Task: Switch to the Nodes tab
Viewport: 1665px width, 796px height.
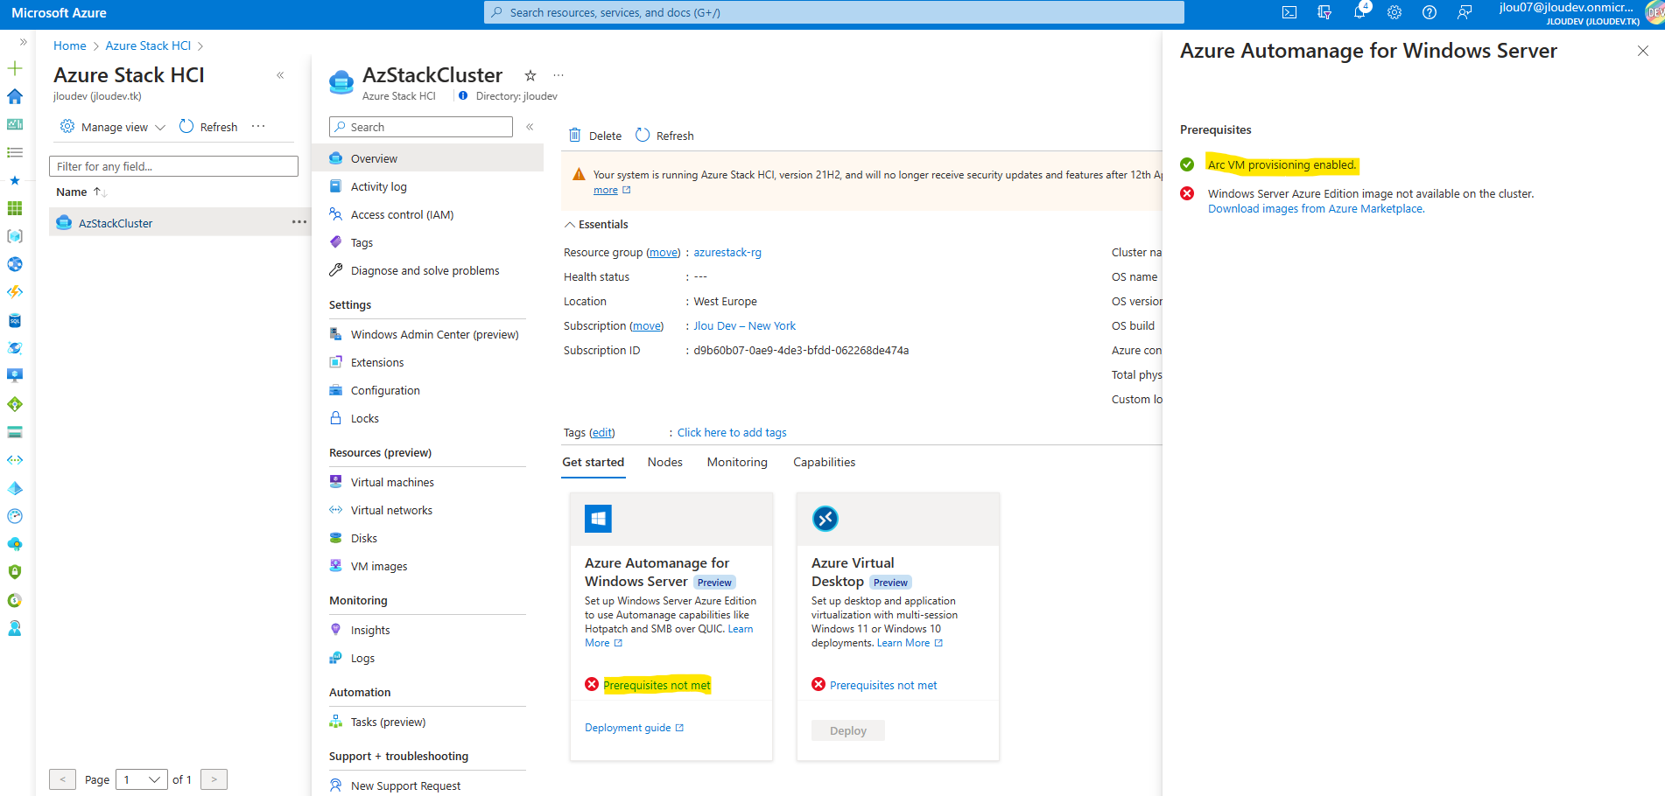Action: (x=665, y=462)
